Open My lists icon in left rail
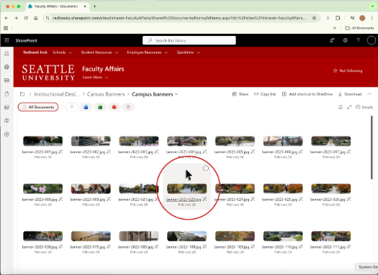The width and height of the screenshot is (378, 275). click(x=6, y=107)
